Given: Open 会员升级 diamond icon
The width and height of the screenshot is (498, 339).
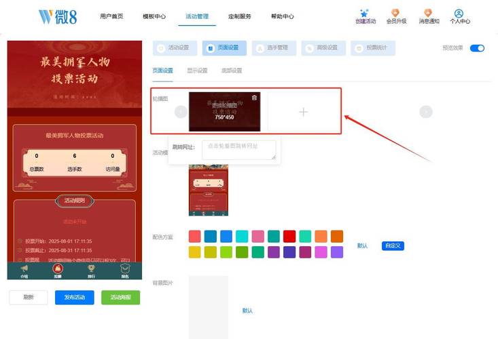Looking at the screenshot, I should tap(395, 13).
